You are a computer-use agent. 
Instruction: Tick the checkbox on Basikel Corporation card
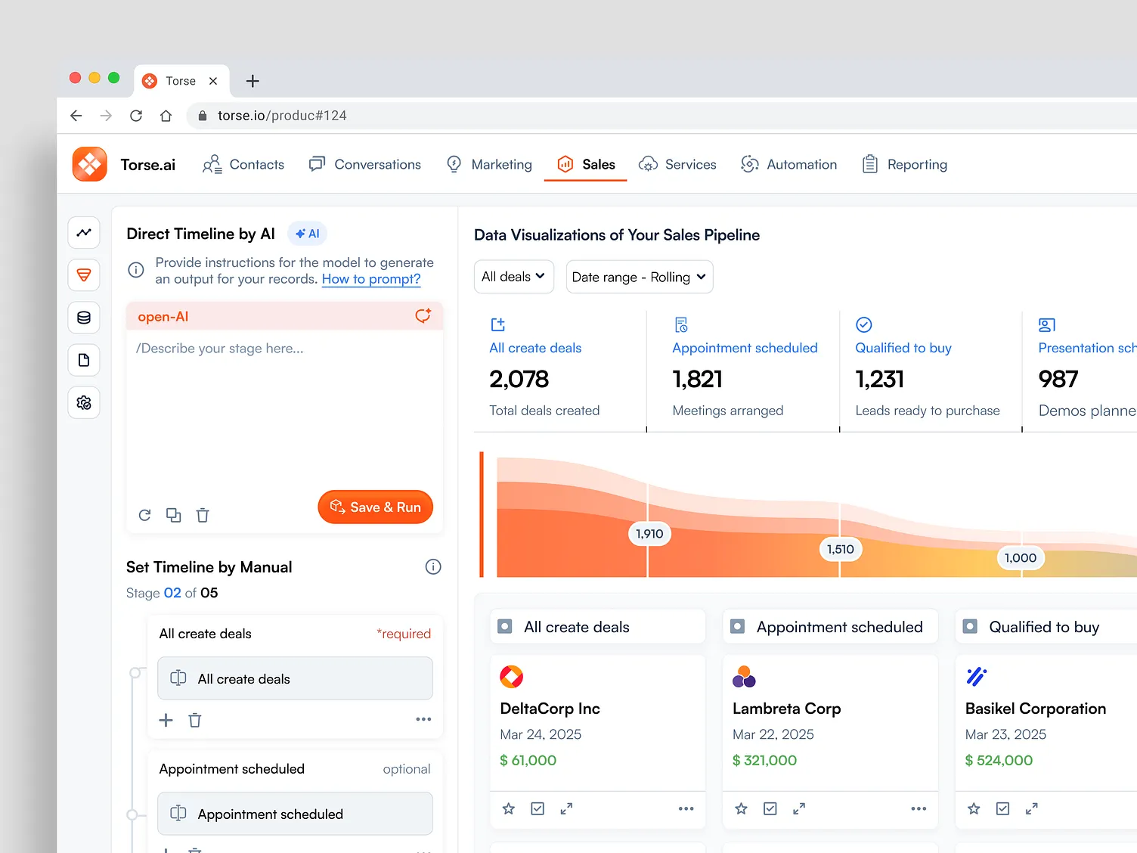click(x=1002, y=809)
